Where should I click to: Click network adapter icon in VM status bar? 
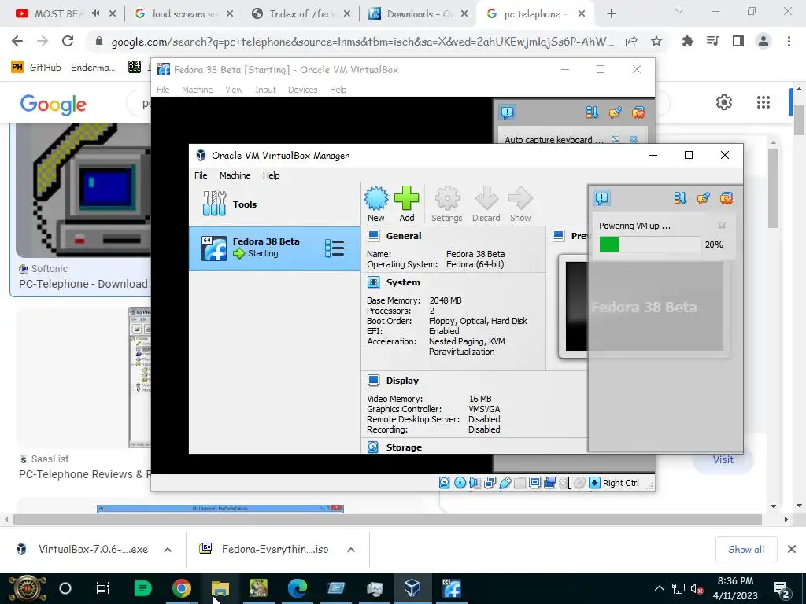pos(490,483)
